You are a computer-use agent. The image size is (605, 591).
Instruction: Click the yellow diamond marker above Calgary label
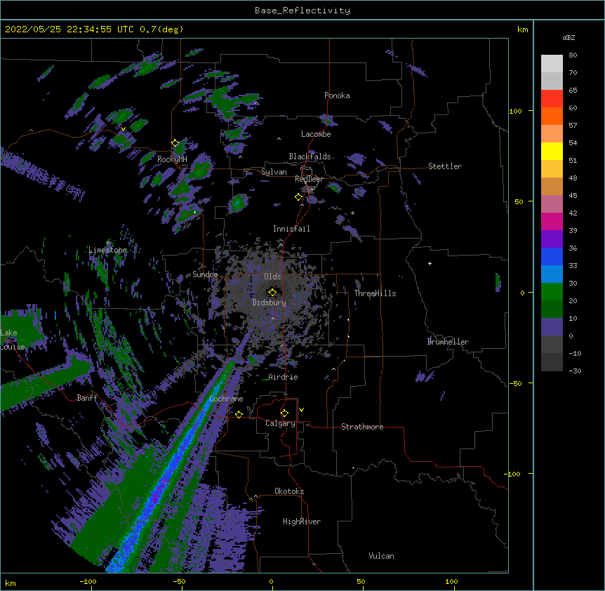coord(284,413)
